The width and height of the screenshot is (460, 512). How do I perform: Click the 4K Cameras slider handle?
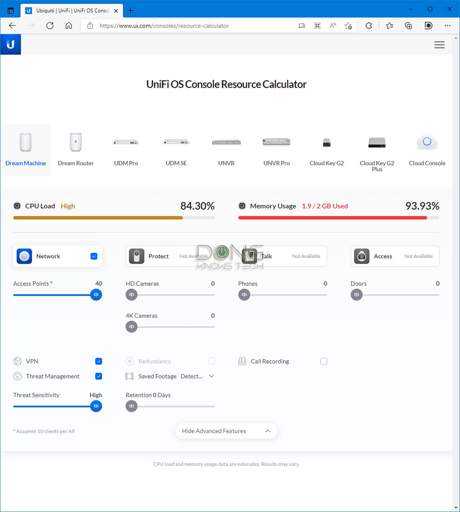coord(131,327)
